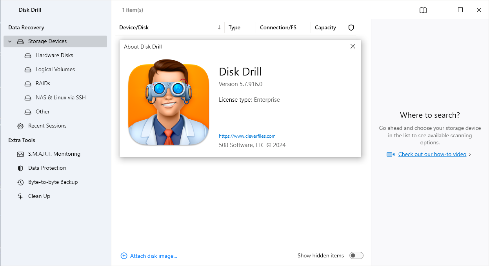Viewport: 489px width, 266px height.
Task: Select Storage Devices label in sidebar
Action: [x=47, y=41]
